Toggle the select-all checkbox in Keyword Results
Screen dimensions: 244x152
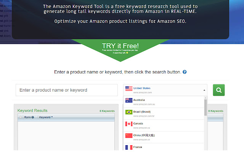coord(21,117)
